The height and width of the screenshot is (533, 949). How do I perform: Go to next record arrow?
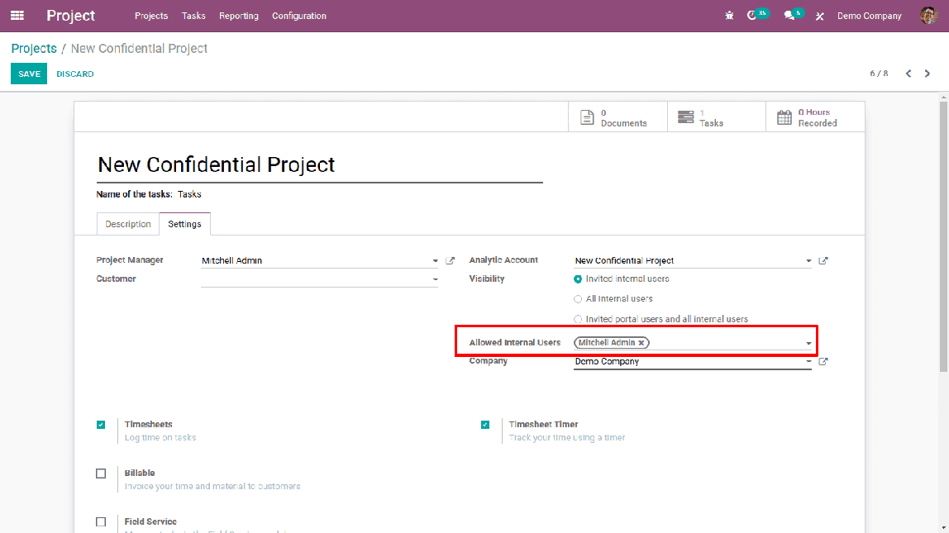pyautogui.click(x=928, y=74)
